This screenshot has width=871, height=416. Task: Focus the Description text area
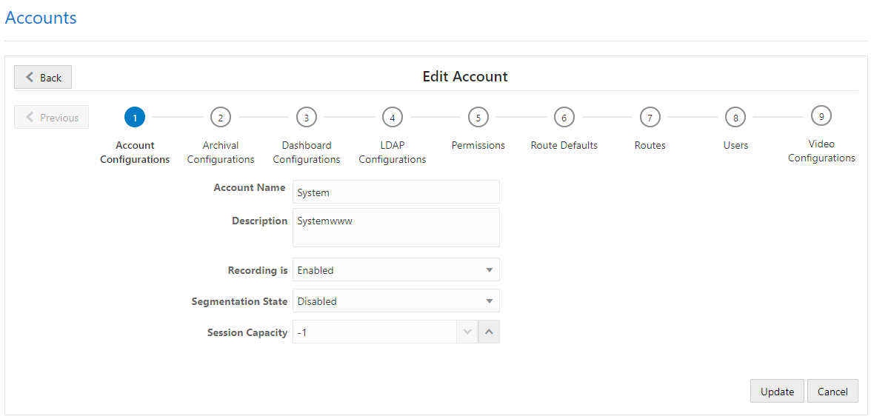pyautogui.click(x=396, y=227)
